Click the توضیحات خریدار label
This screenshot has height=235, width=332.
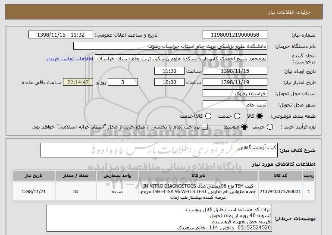[295, 218]
